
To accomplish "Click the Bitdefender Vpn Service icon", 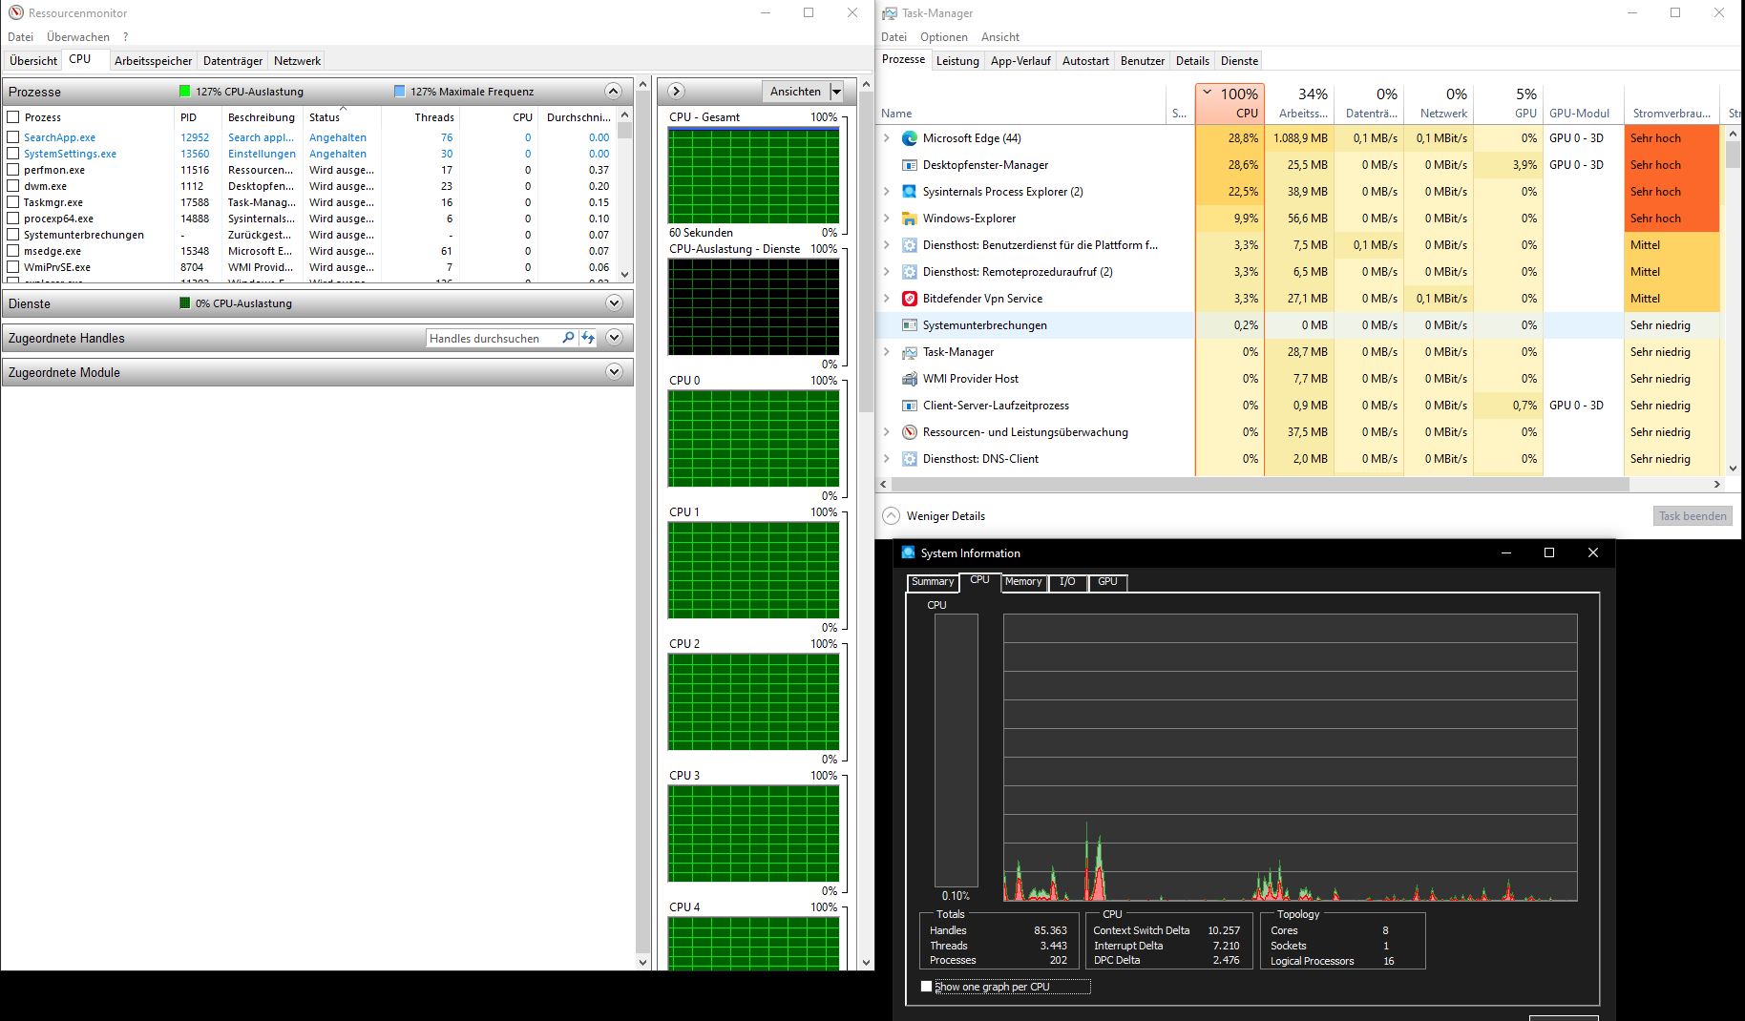I will 909,299.
